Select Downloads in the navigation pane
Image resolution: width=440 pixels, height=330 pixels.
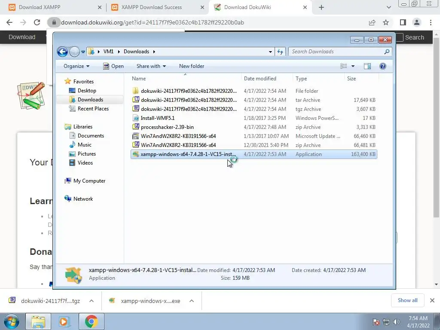[90, 100]
